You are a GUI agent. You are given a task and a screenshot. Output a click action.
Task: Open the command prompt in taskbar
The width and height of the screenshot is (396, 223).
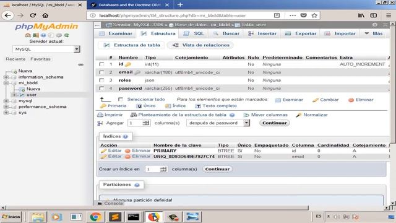[x=134, y=217]
